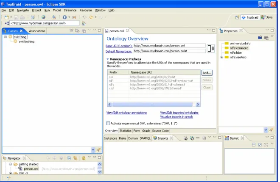This screenshot has height=182, width=280.
Task: Select the owl:Nothing class
Action: [x=26, y=41]
